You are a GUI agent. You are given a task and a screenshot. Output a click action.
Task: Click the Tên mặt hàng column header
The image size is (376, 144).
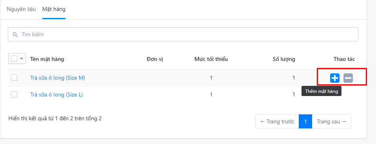pyautogui.click(x=47, y=59)
